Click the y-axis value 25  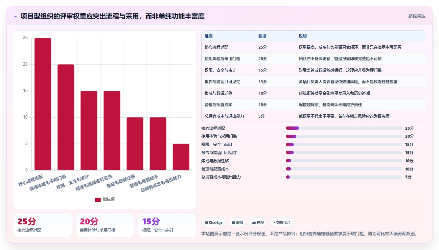[25, 38]
